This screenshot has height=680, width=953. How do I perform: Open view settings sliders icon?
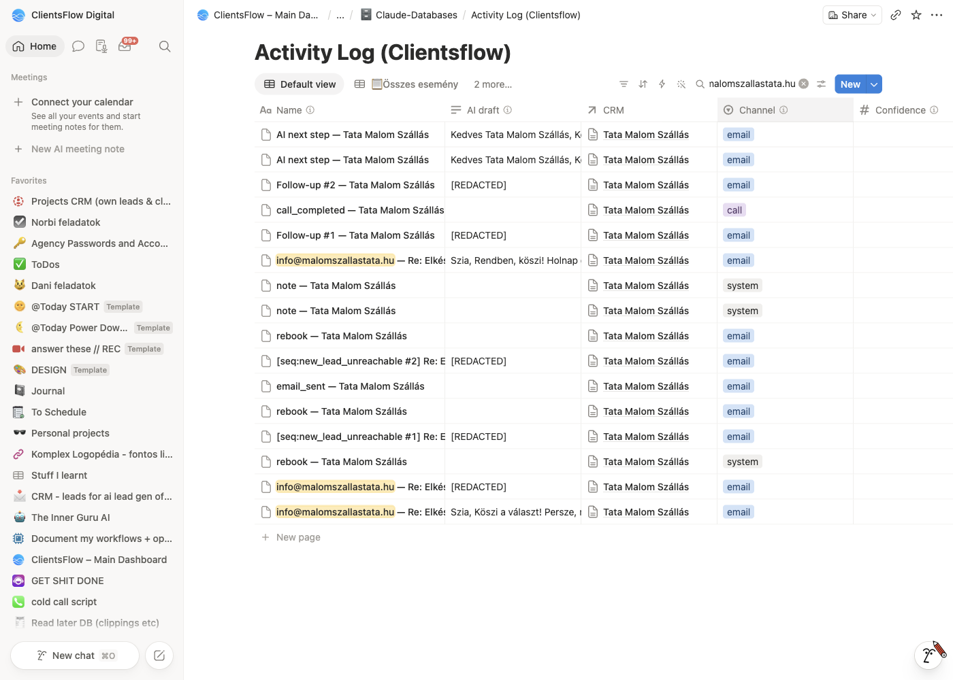pos(822,84)
